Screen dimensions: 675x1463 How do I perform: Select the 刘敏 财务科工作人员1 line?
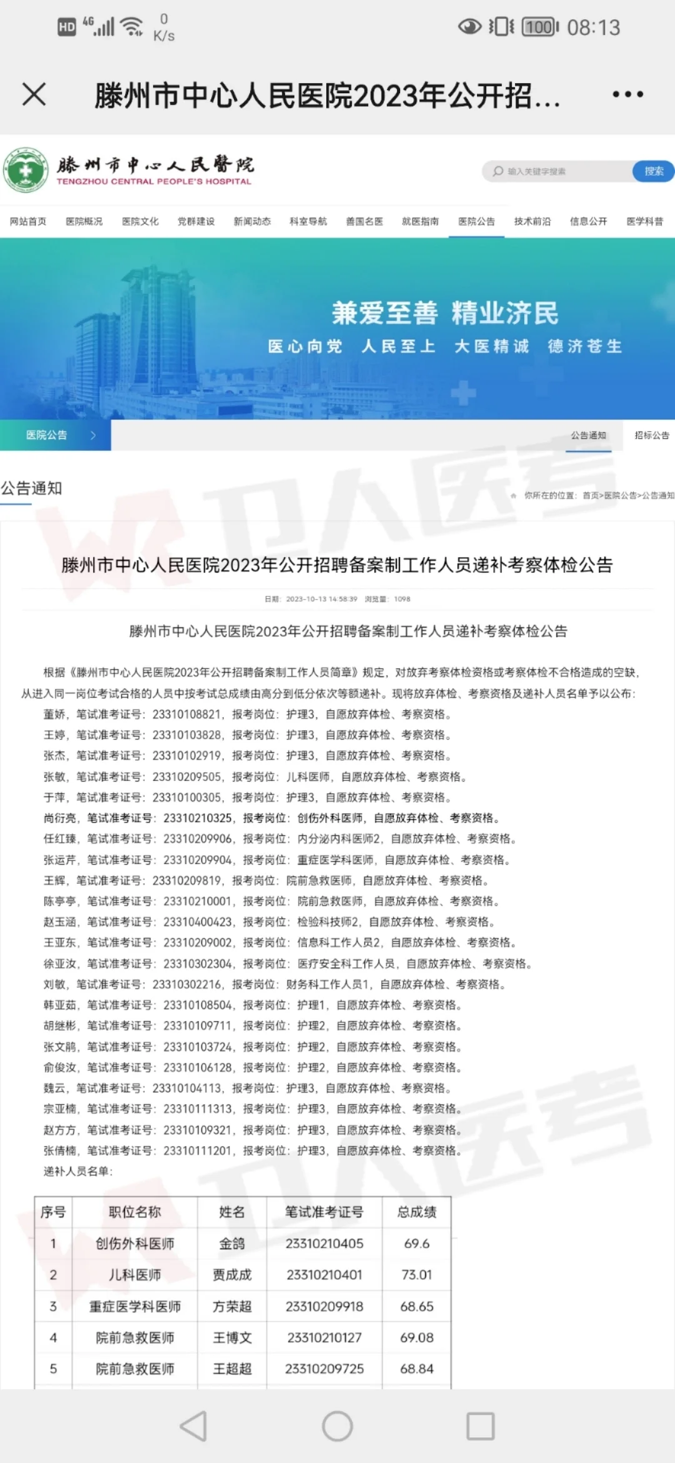(276, 984)
